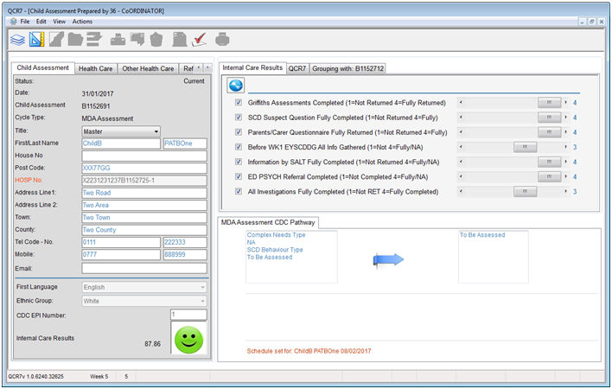Click the green smiley face icon
The image size is (612, 389).
(188, 338)
